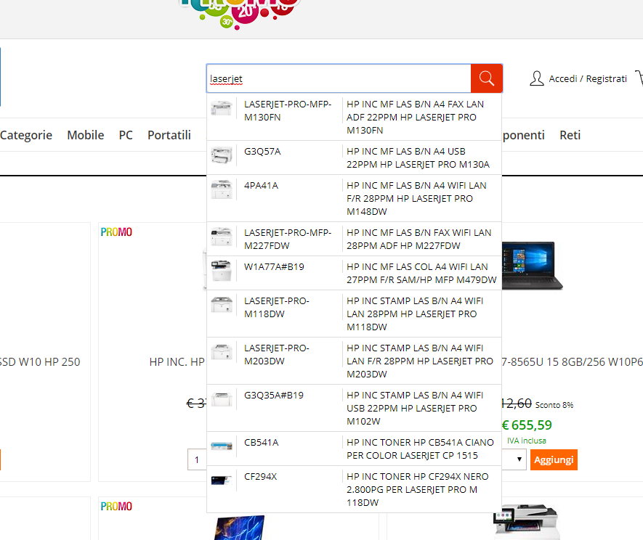This screenshot has width=643, height=540.
Task: Open description F/R 28PPM LASERJET PRO M203DW
Action: point(420,361)
